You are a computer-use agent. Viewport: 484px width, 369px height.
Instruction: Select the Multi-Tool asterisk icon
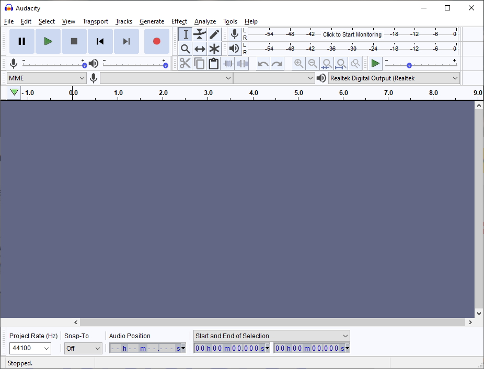click(x=214, y=49)
